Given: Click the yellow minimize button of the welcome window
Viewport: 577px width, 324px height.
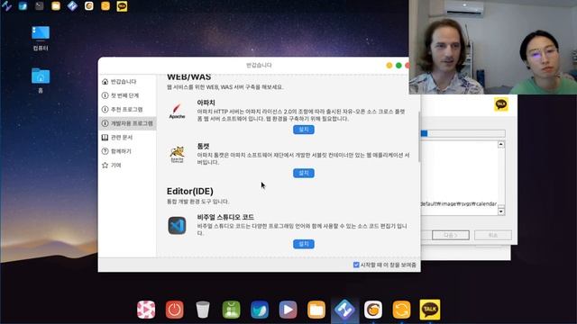Looking at the screenshot, I should coord(389,66).
